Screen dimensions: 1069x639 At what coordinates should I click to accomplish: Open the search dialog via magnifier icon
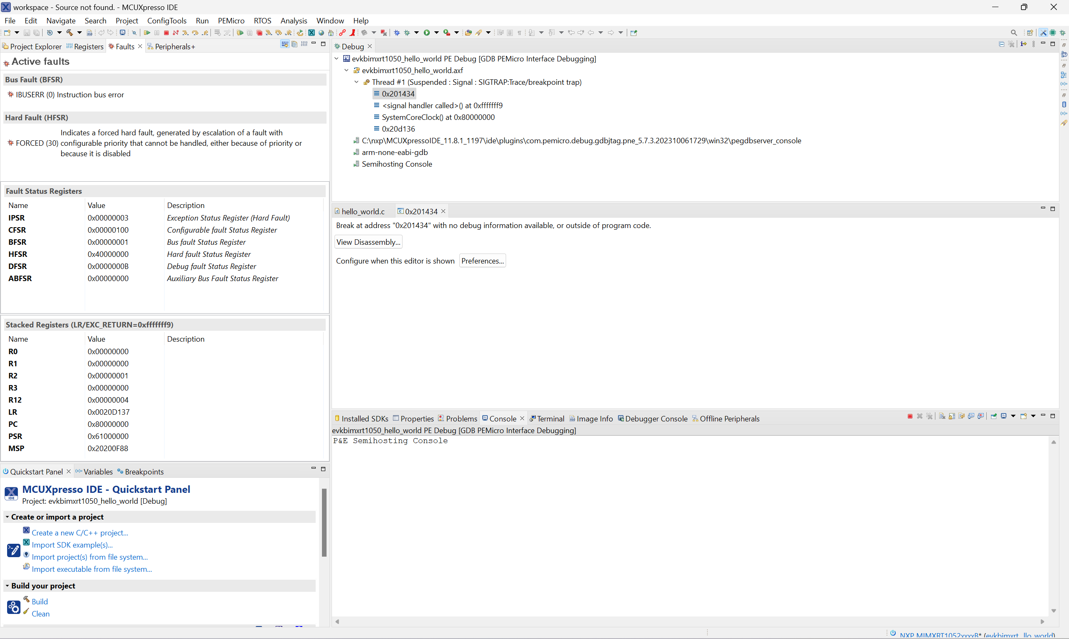[1014, 32]
